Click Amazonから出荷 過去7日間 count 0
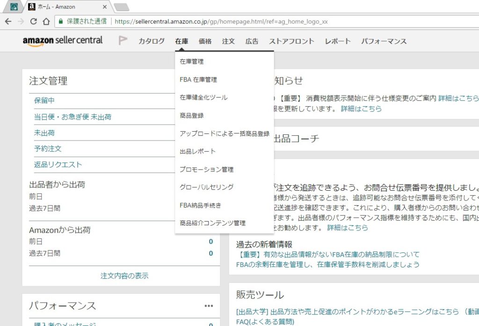 [211, 253]
